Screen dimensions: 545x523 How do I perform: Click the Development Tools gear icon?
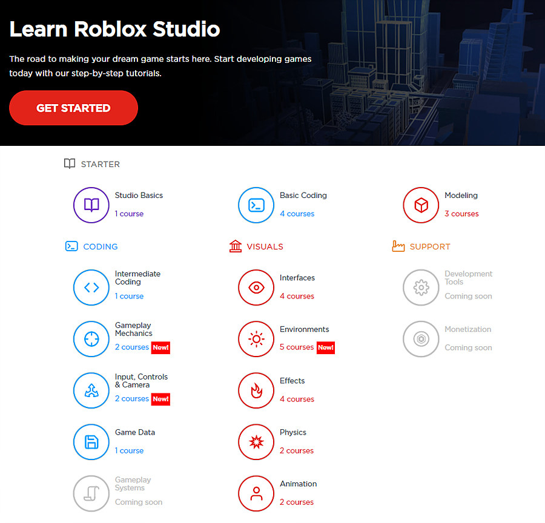421,288
